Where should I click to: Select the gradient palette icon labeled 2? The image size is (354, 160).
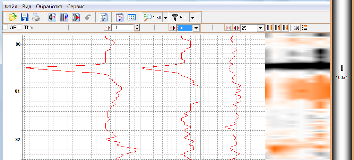pyautogui.click(x=277, y=28)
